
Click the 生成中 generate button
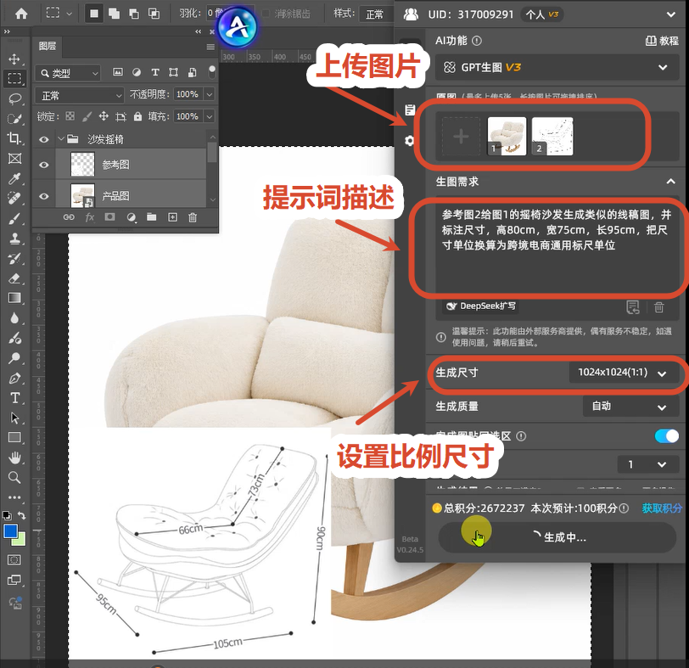click(x=557, y=537)
